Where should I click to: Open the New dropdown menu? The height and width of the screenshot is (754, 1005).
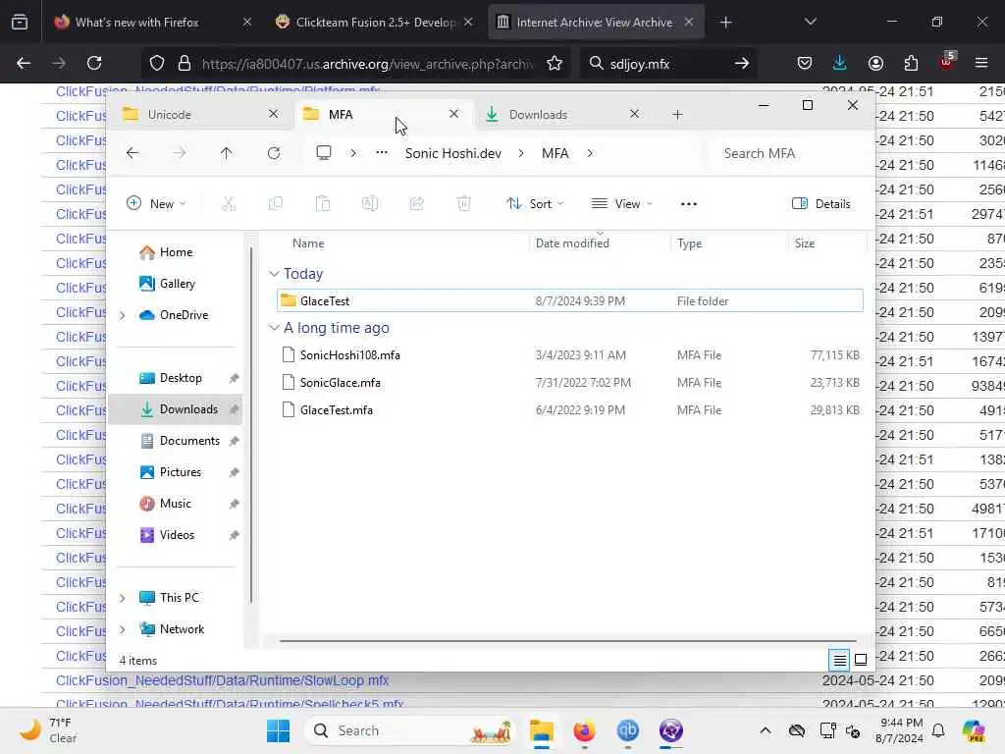pyautogui.click(x=156, y=204)
